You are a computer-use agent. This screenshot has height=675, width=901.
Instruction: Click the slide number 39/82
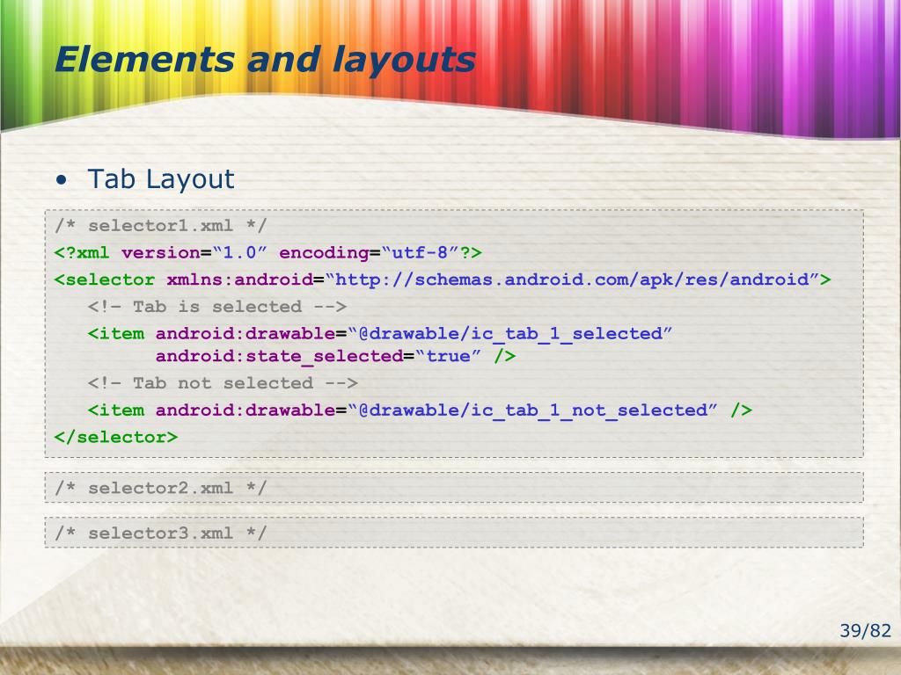click(866, 631)
